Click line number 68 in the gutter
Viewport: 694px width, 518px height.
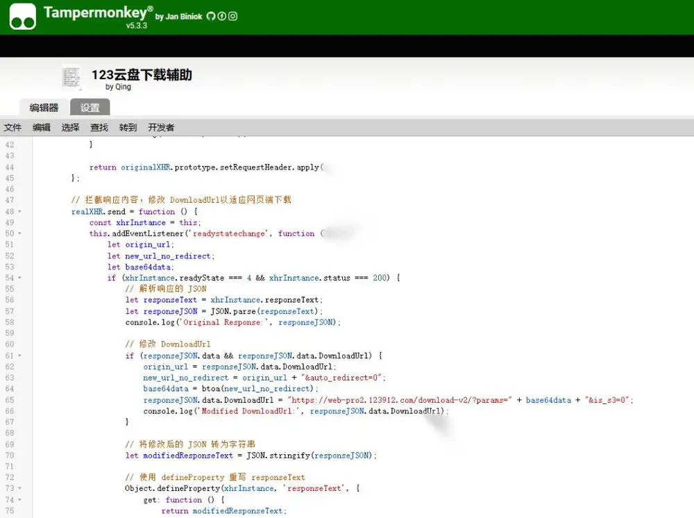(10, 433)
